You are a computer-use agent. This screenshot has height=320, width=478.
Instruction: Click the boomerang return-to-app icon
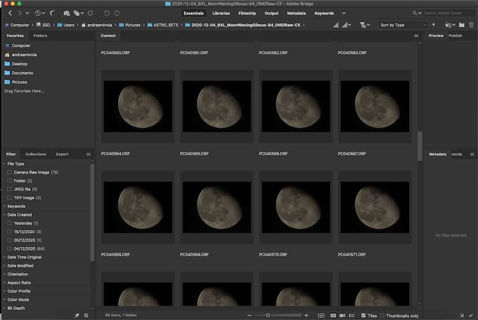click(53, 13)
